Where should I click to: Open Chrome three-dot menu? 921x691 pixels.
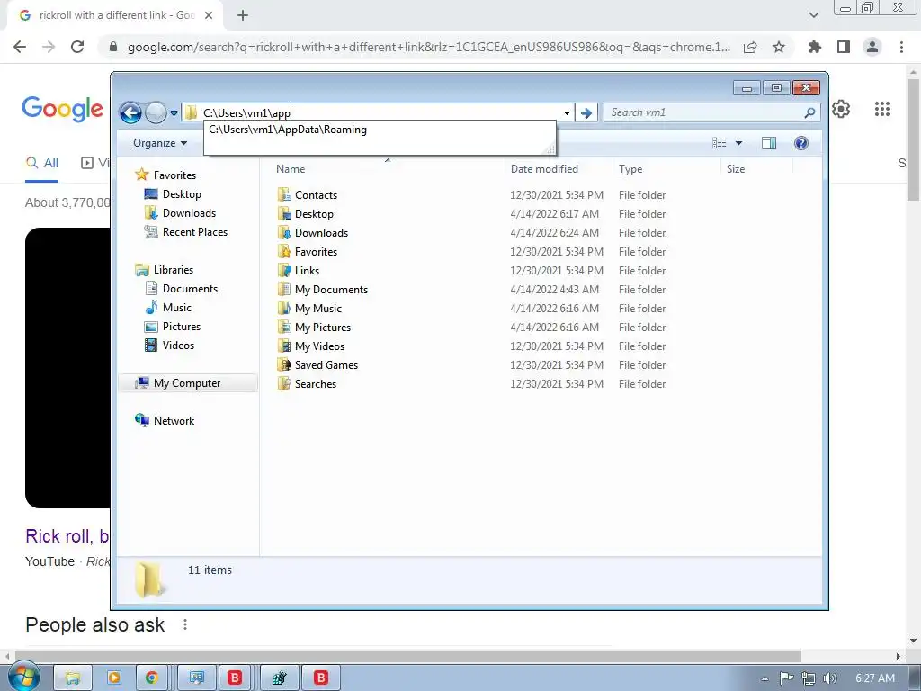[x=901, y=47]
